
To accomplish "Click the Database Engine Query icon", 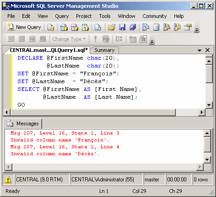I will click(51, 27).
